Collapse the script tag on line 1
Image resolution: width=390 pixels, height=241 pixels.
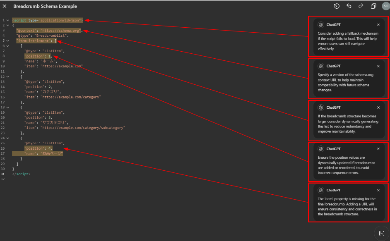7,20
